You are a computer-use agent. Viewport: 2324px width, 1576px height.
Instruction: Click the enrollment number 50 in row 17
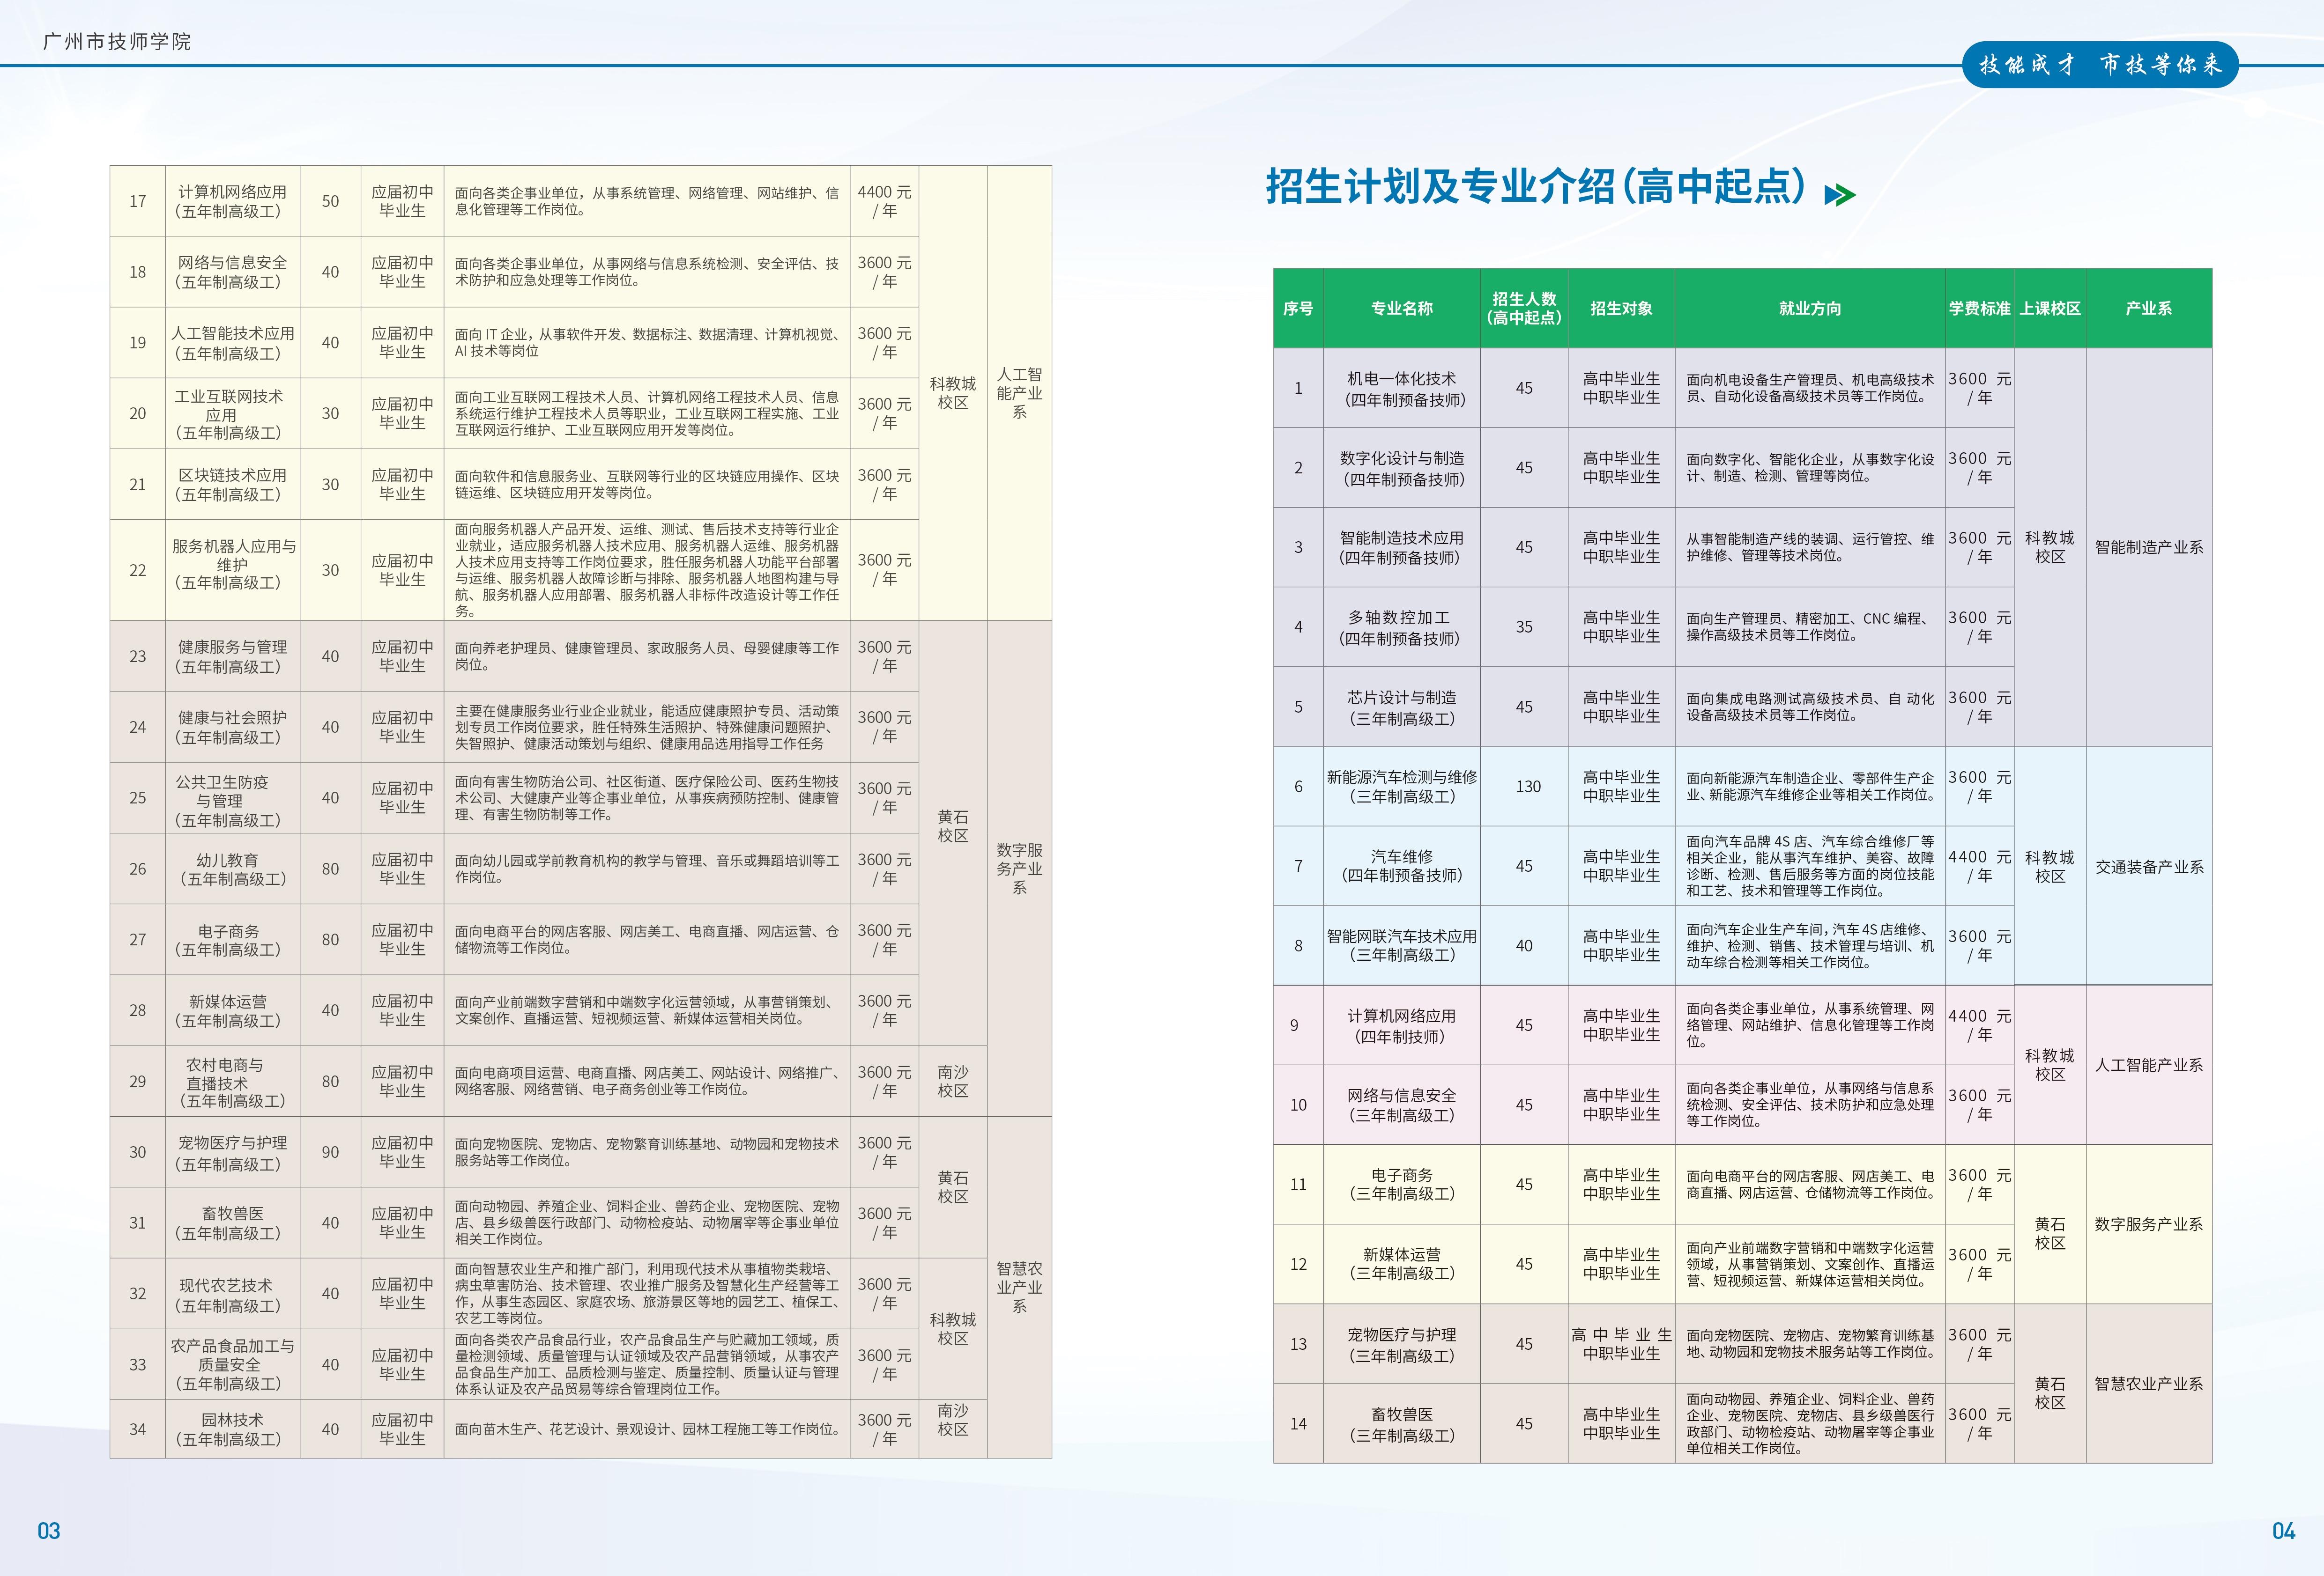point(330,201)
